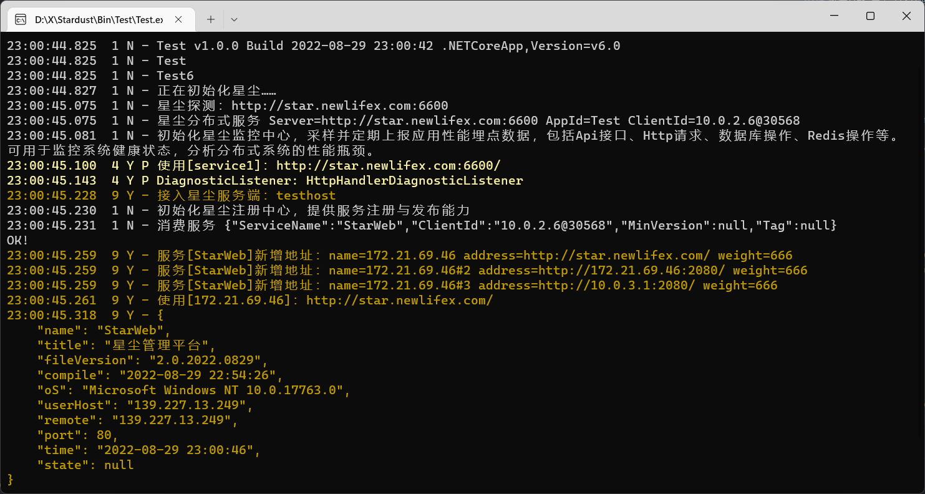
Task: Click the OK! output line
Action: [18, 240]
